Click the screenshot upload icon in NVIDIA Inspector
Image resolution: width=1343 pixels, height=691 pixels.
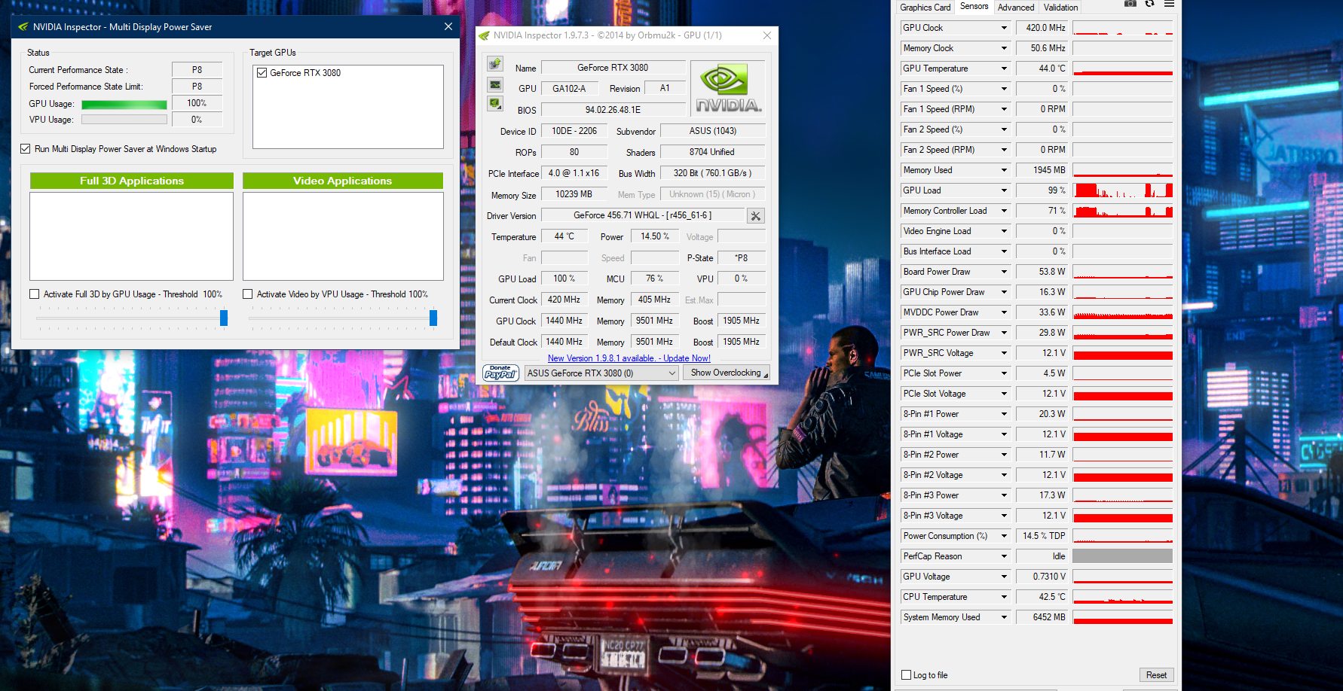point(495,64)
